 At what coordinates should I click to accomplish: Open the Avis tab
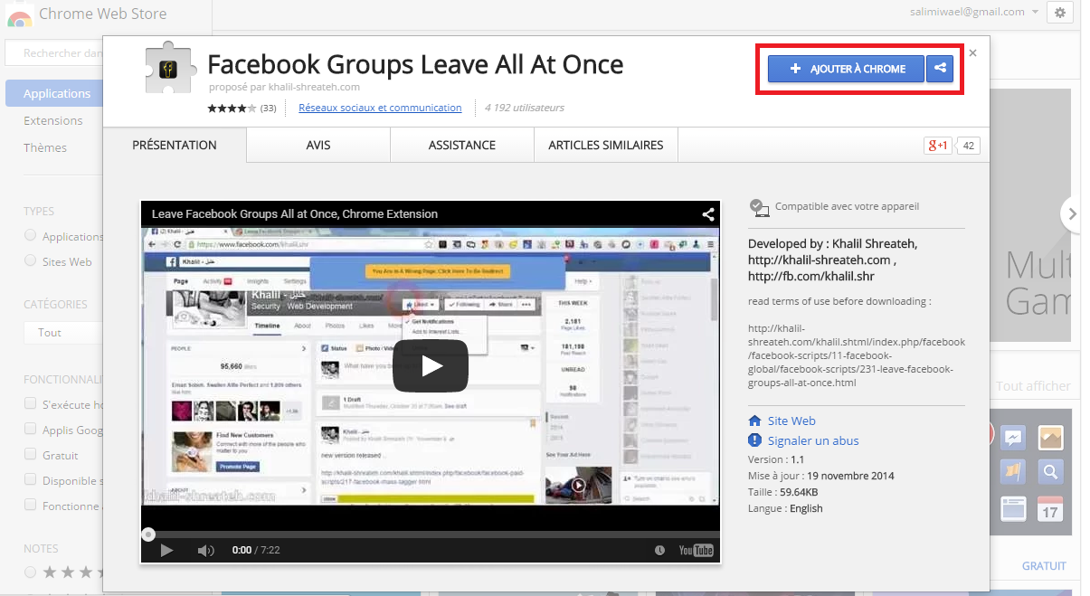pos(318,145)
